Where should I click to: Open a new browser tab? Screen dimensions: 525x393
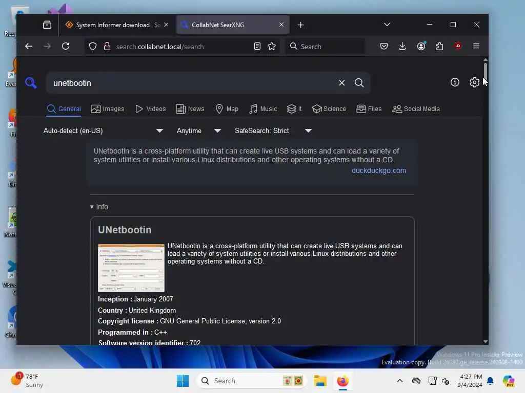300,25
